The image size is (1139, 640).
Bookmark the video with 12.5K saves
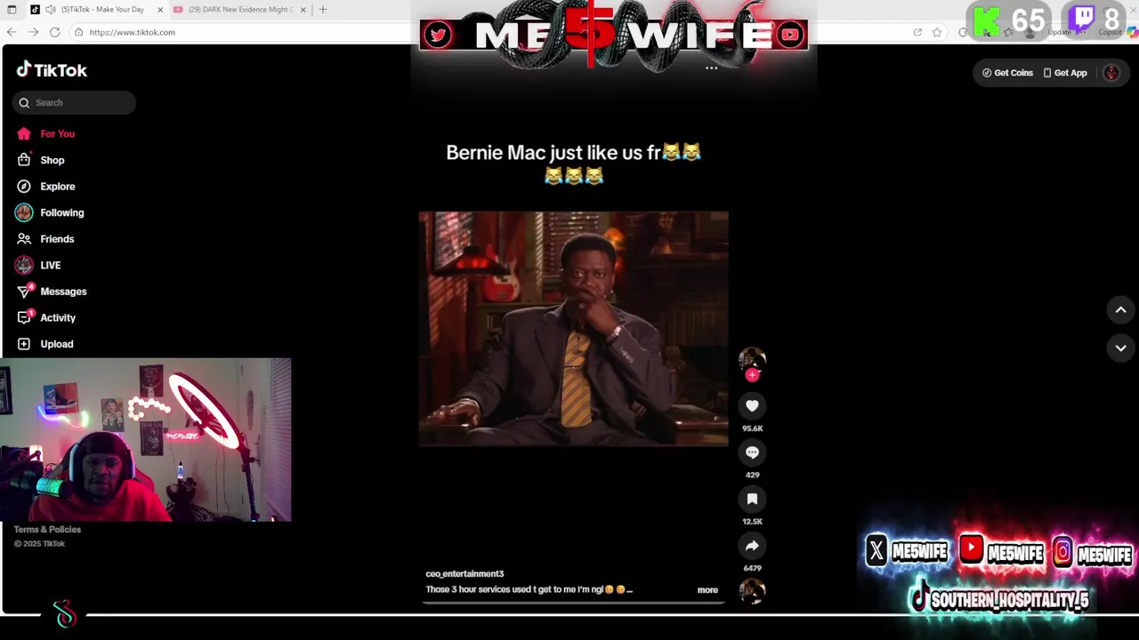(752, 500)
